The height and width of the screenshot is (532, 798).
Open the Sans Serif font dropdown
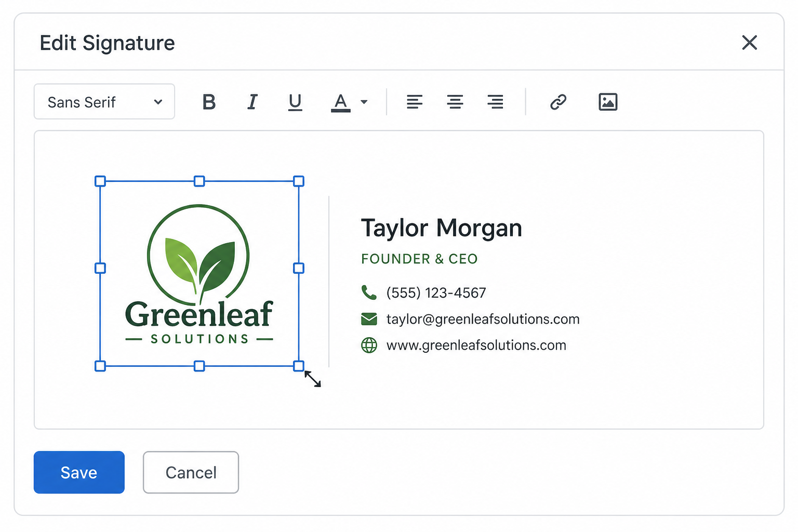(x=104, y=102)
